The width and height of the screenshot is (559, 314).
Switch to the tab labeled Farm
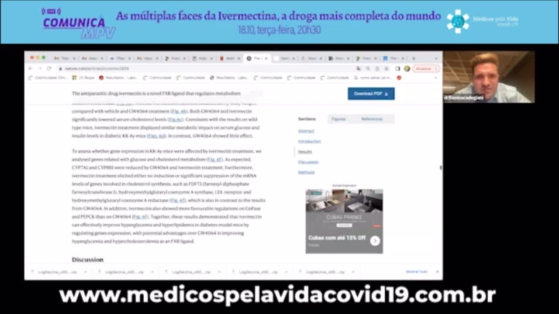[x=284, y=58]
